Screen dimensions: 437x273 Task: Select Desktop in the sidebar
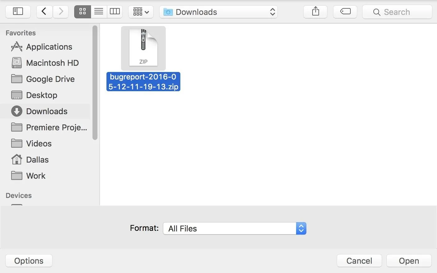(45, 95)
